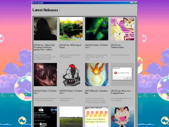Close the My discography window
Viewport: 169px width, 127px height.
tap(136, 3)
